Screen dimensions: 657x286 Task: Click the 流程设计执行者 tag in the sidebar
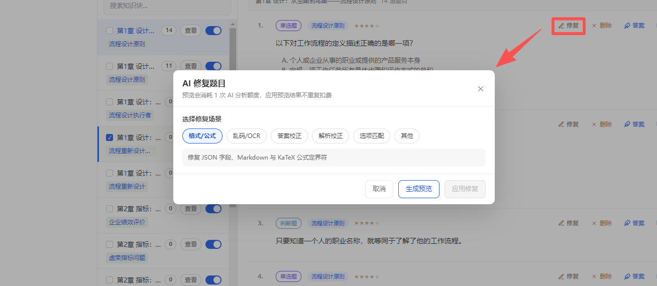pyautogui.click(x=130, y=115)
